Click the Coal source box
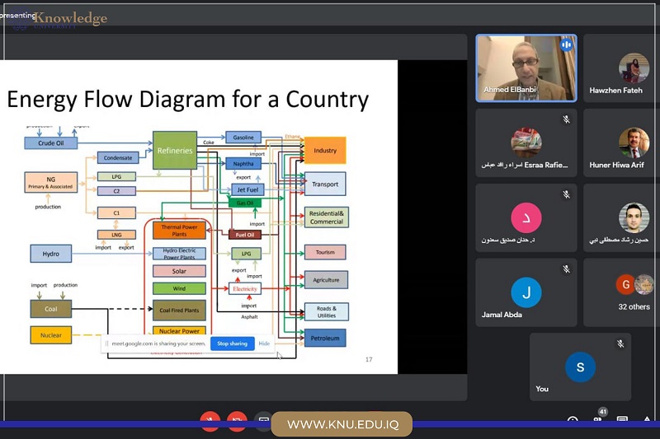This screenshot has height=439, width=660. click(51, 309)
